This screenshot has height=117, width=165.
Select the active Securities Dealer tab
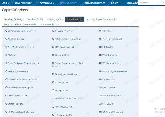tap(74, 19)
